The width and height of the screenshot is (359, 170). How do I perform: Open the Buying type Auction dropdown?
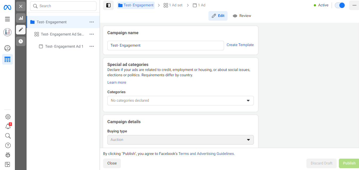click(180, 140)
